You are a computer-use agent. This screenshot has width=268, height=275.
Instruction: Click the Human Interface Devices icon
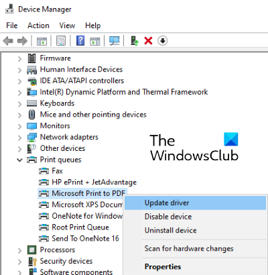click(x=31, y=70)
